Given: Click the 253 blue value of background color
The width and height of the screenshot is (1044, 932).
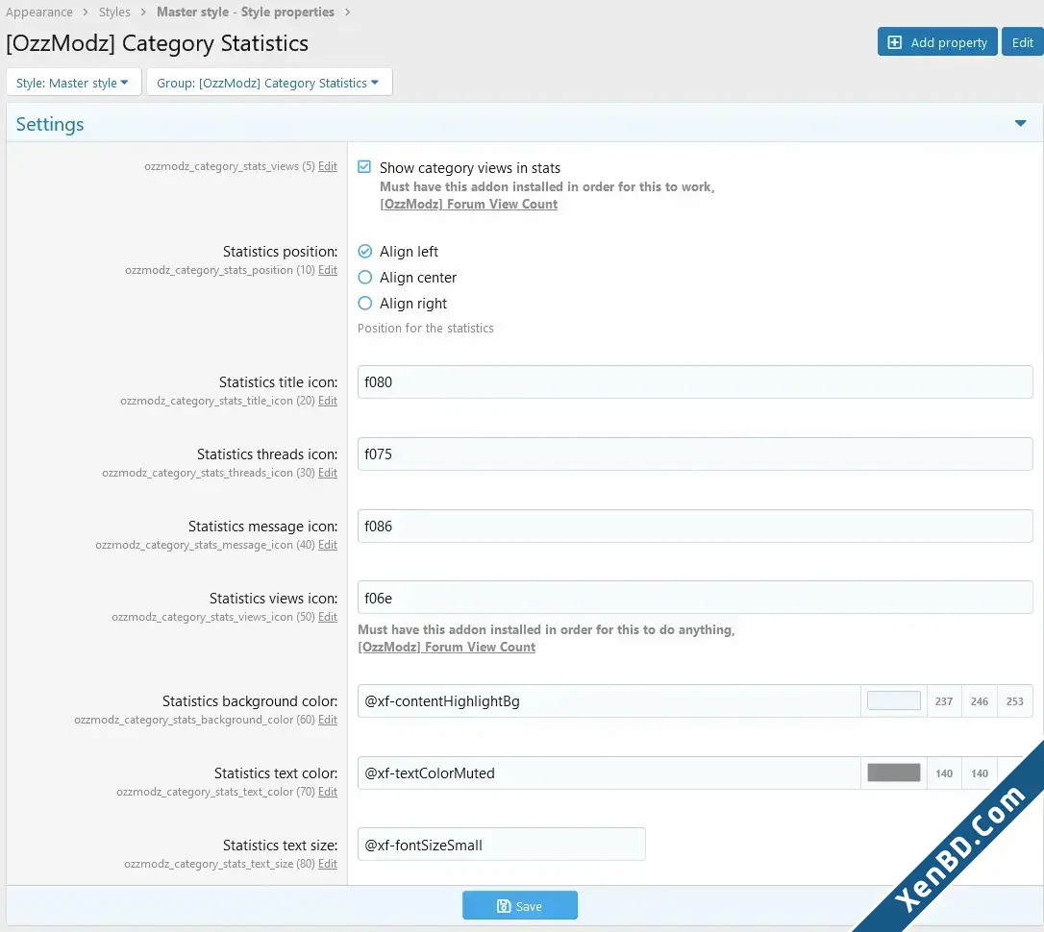Looking at the screenshot, I should [x=1015, y=701].
